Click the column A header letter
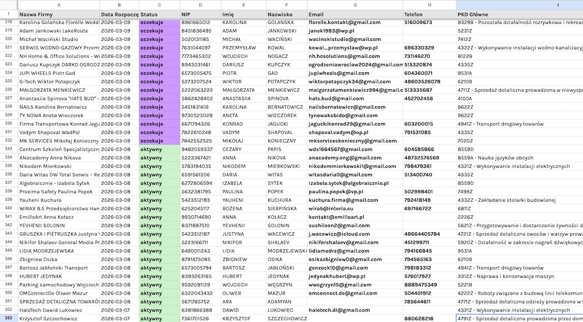The image size is (583, 322). (58, 5)
